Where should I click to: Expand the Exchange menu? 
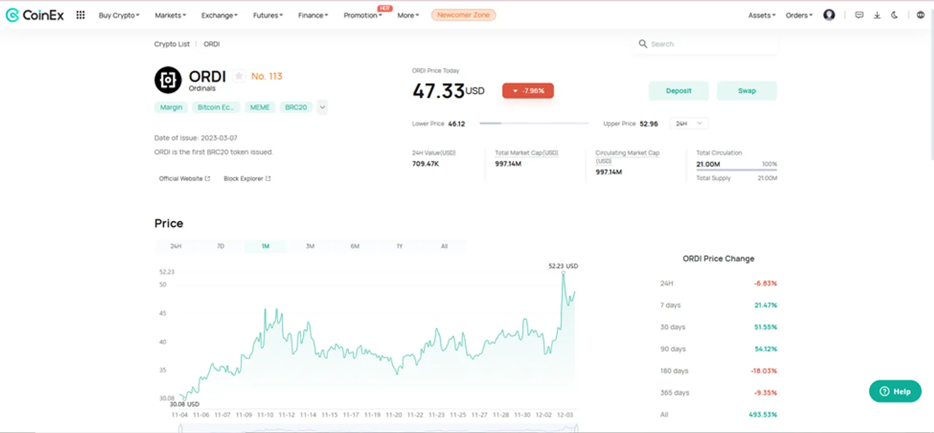tap(219, 16)
